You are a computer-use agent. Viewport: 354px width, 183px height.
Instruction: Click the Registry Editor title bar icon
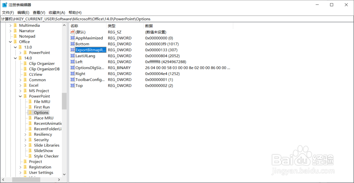(5, 5)
